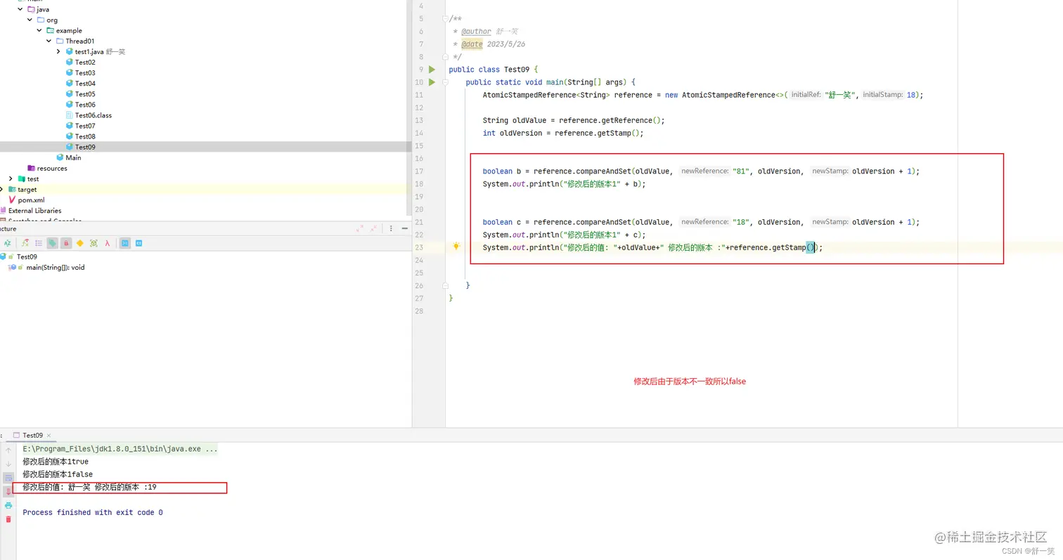The image size is (1063, 560).
Task: Expand the target folder
Action: [x=2, y=189]
